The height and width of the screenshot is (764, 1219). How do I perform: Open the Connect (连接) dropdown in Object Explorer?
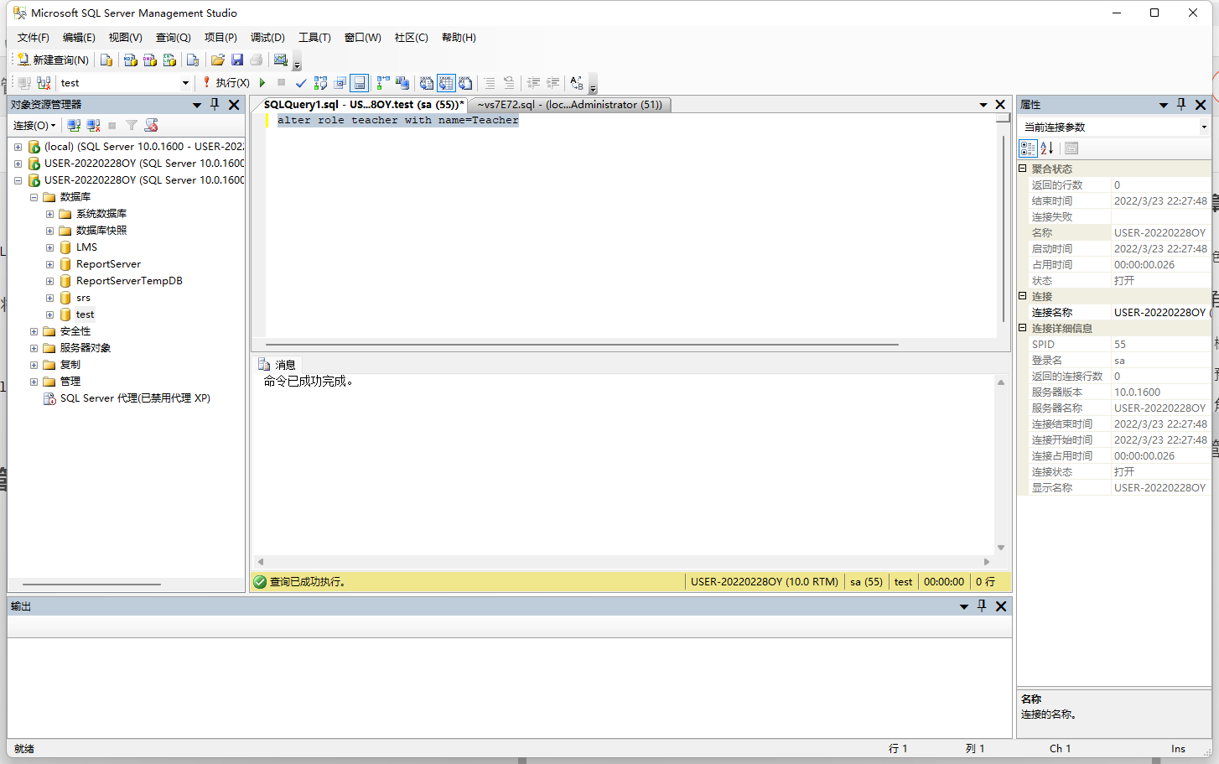point(34,125)
